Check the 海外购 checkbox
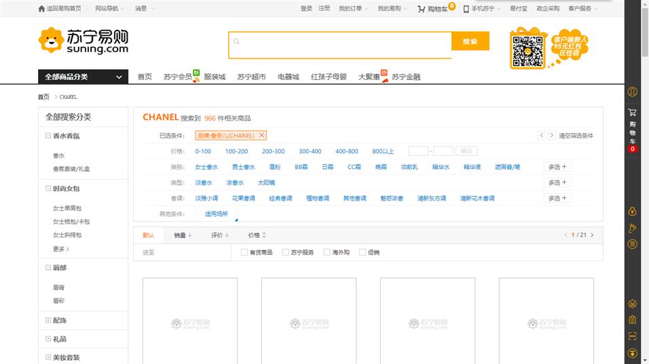 (x=327, y=252)
